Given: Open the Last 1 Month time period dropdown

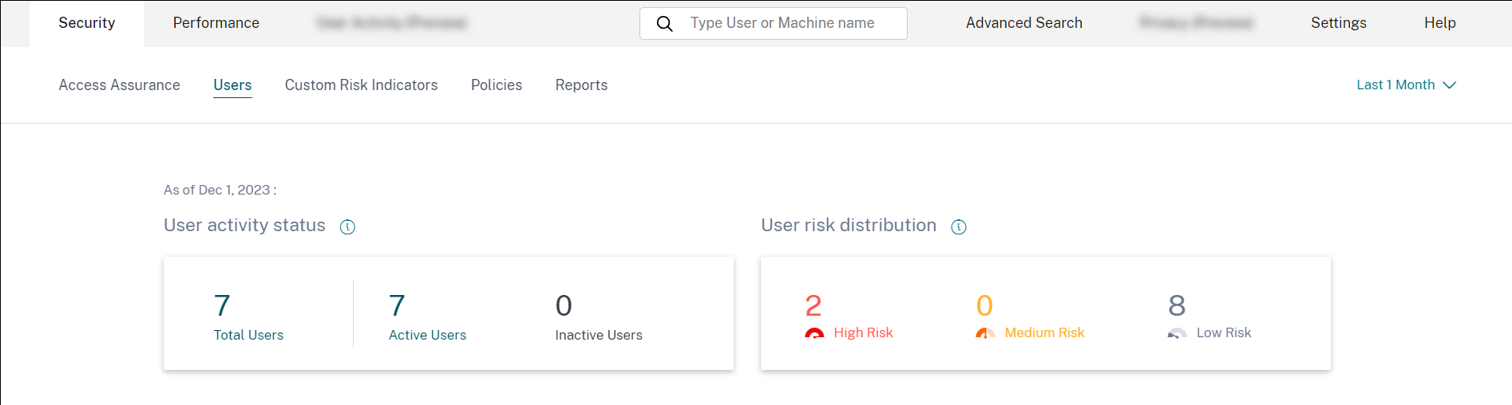Looking at the screenshot, I should pyautogui.click(x=1406, y=85).
